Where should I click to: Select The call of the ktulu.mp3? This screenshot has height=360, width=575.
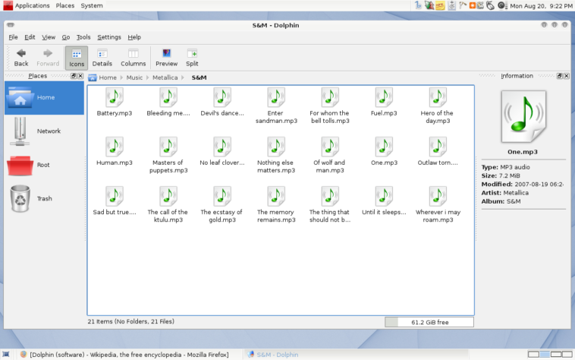[168, 205]
